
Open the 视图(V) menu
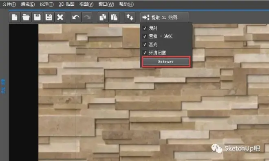[86, 4]
